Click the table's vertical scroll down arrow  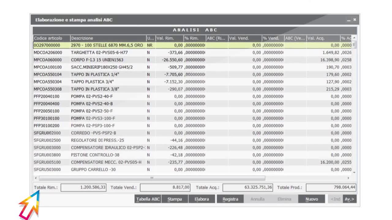click(354, 173)
